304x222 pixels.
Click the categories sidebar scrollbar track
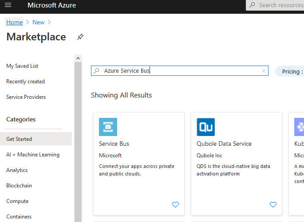click(x=78, y=142)
